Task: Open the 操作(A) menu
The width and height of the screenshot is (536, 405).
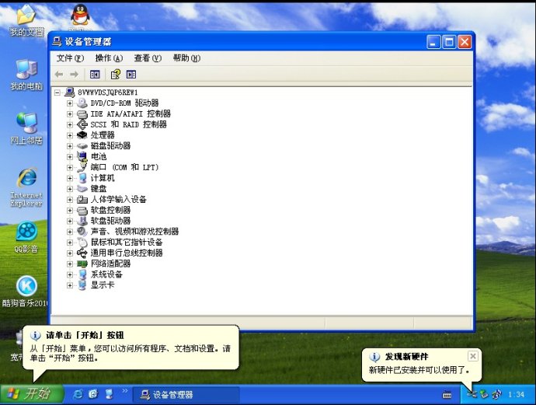Action: coord(109,58)
